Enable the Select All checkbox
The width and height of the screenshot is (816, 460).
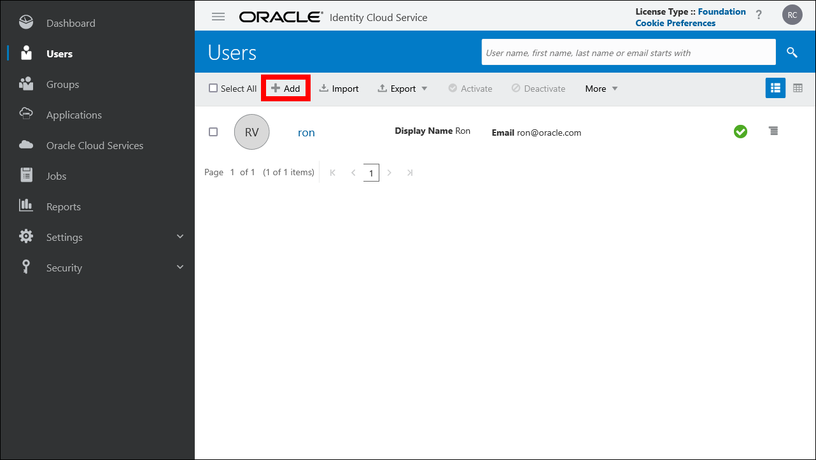[213, 88]
